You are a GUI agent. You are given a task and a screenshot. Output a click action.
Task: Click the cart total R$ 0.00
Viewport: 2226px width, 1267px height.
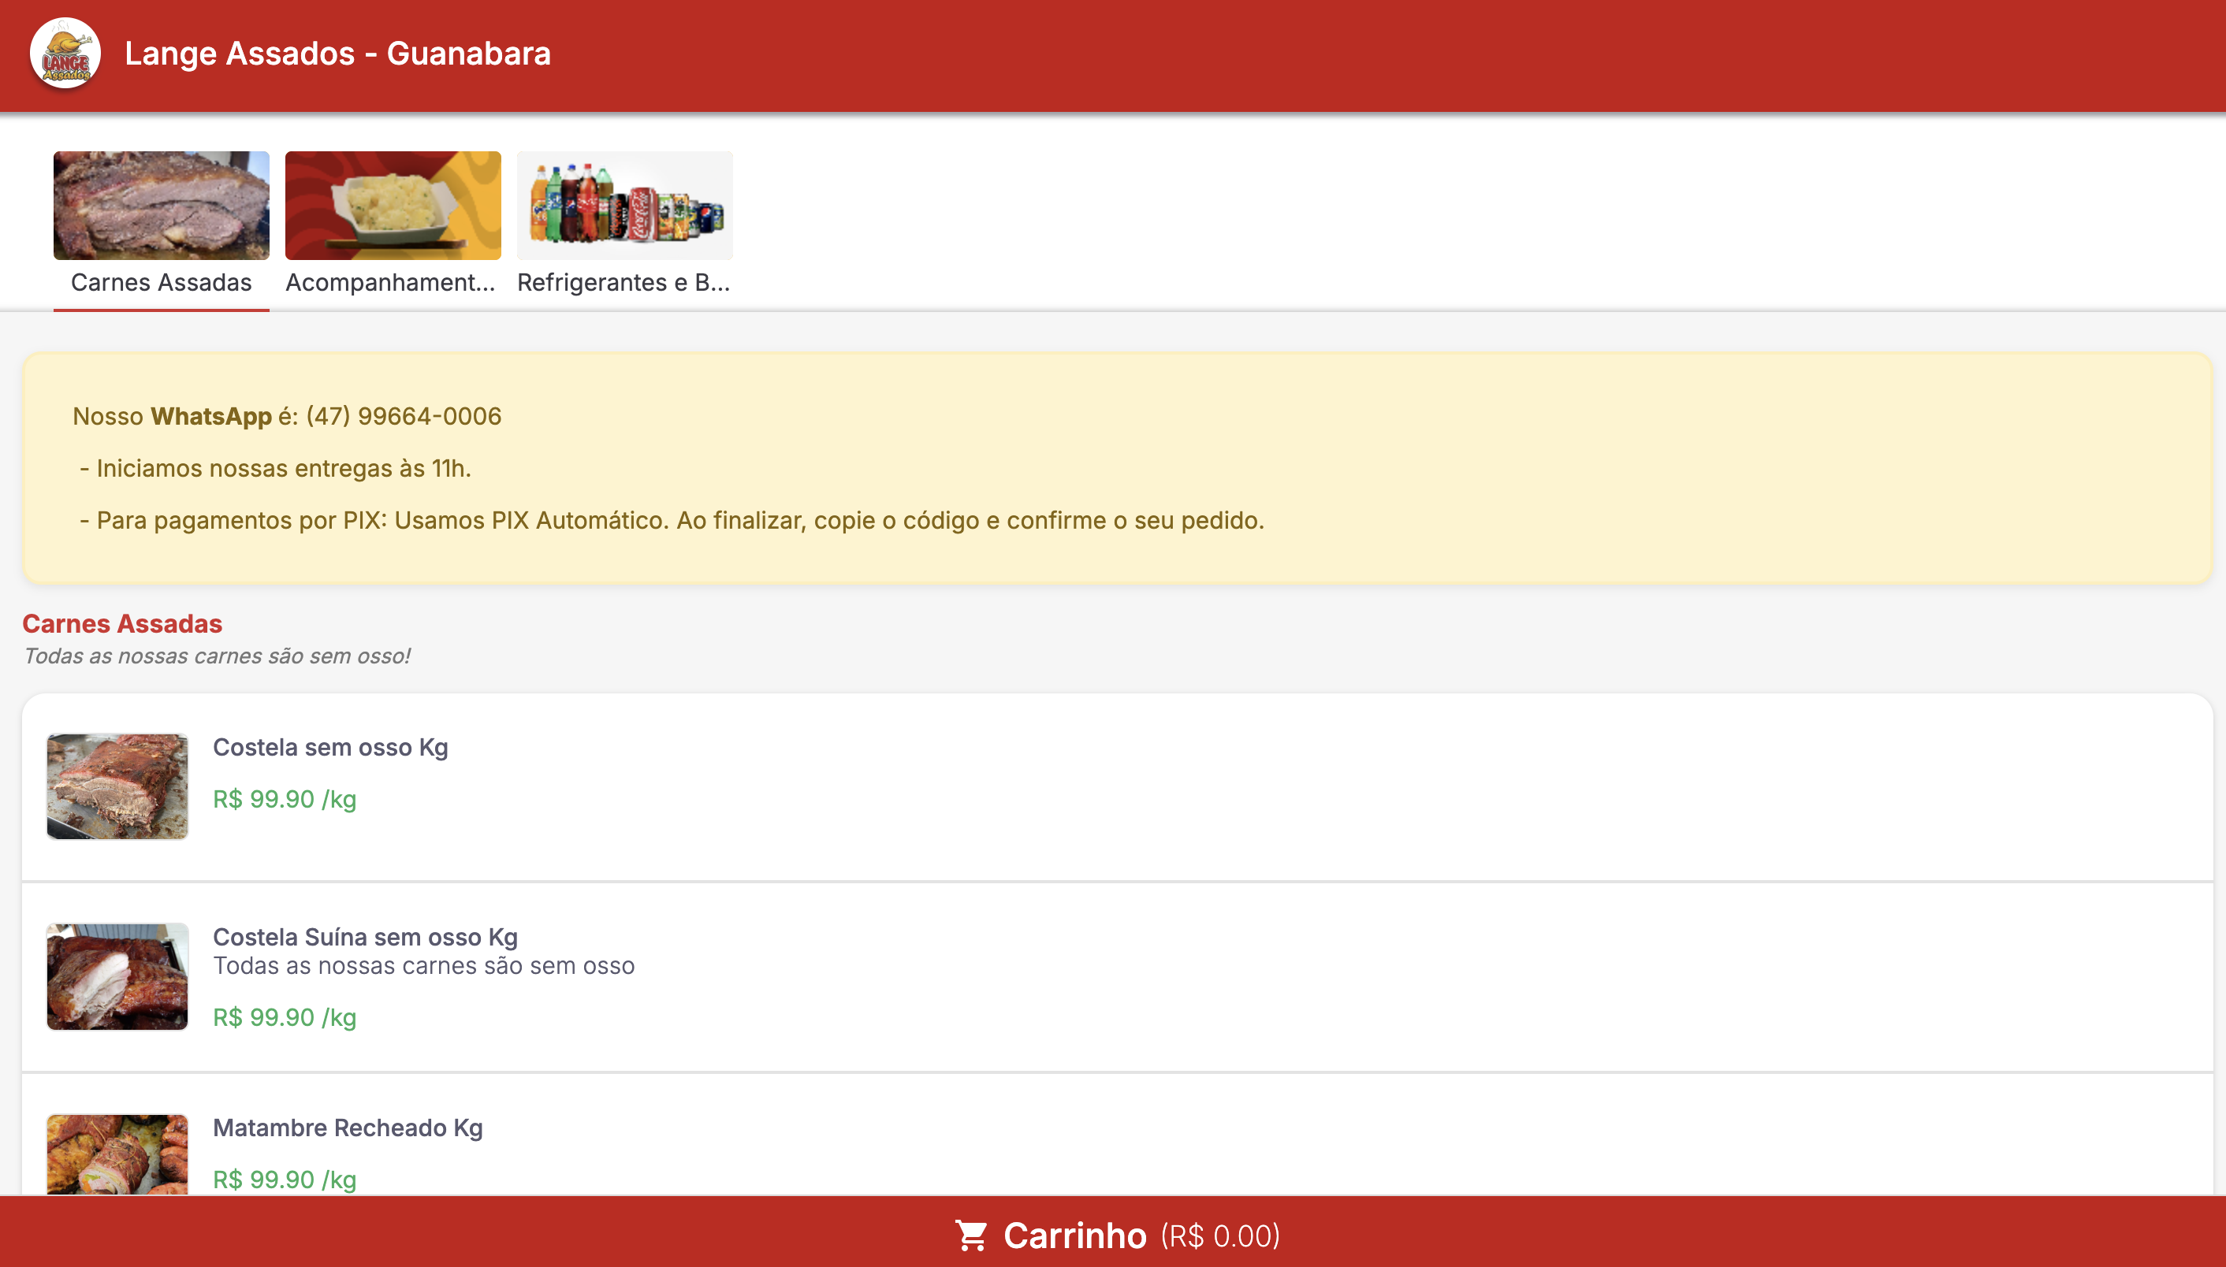pyautogui.click(x=1219, y=1235)
